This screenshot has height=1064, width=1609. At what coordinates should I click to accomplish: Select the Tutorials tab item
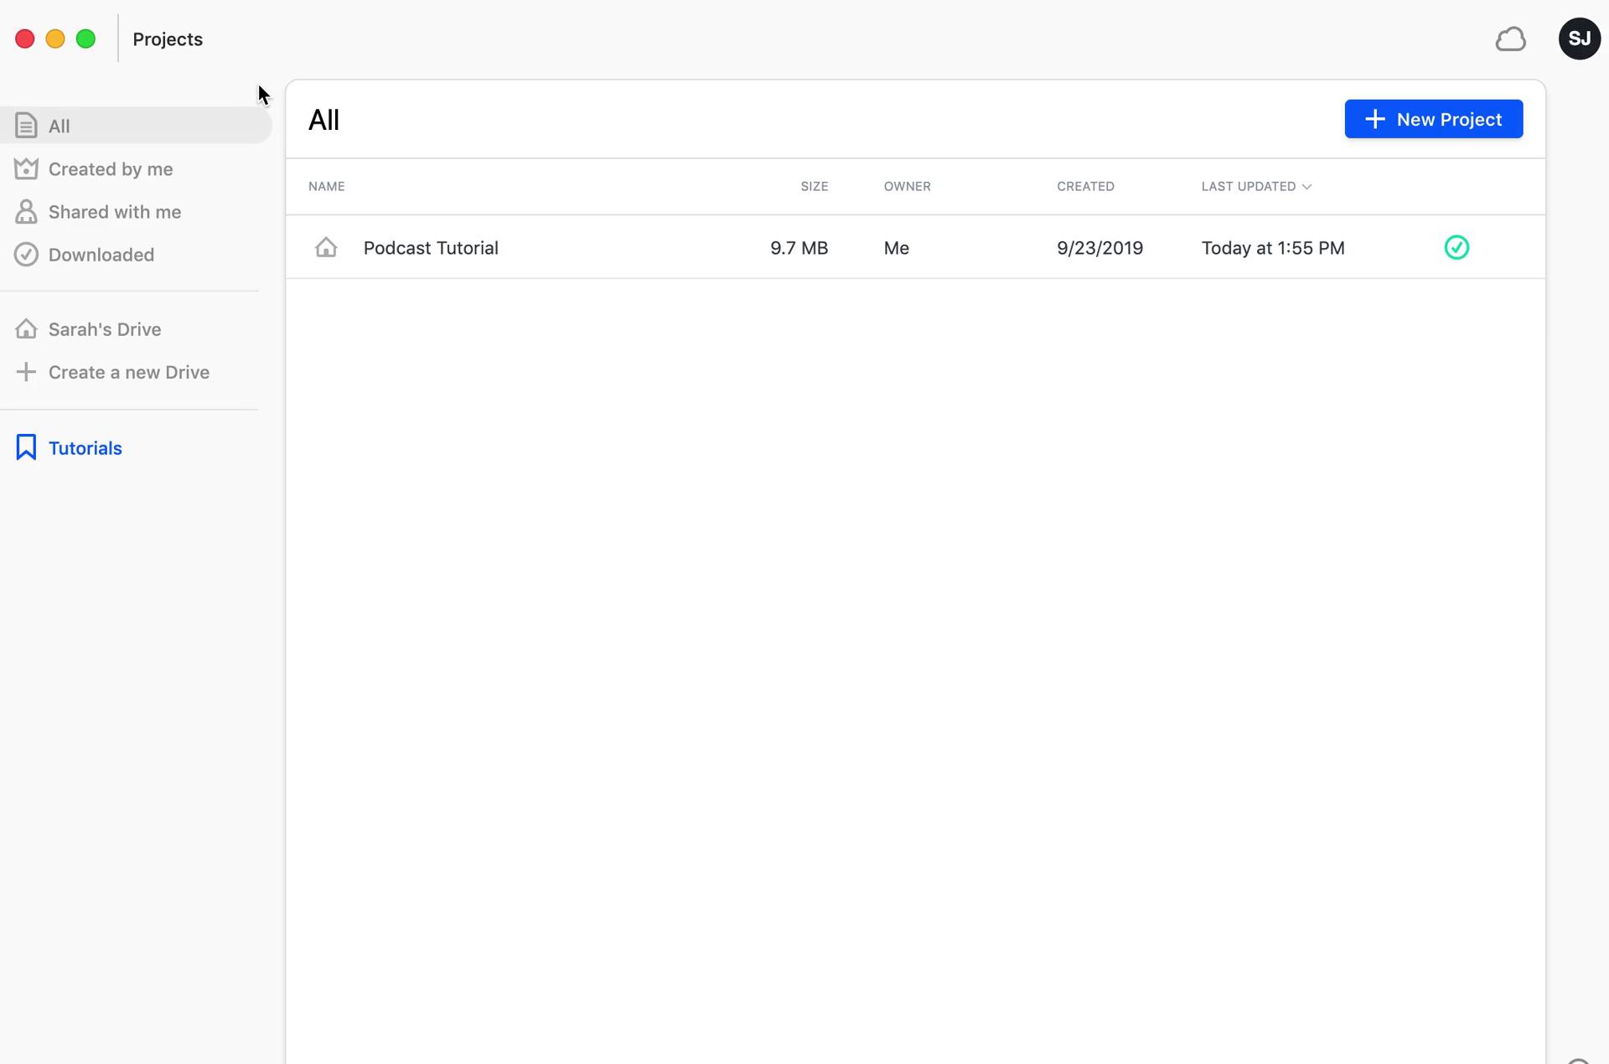pyautogui.click(x=85, y=447)
